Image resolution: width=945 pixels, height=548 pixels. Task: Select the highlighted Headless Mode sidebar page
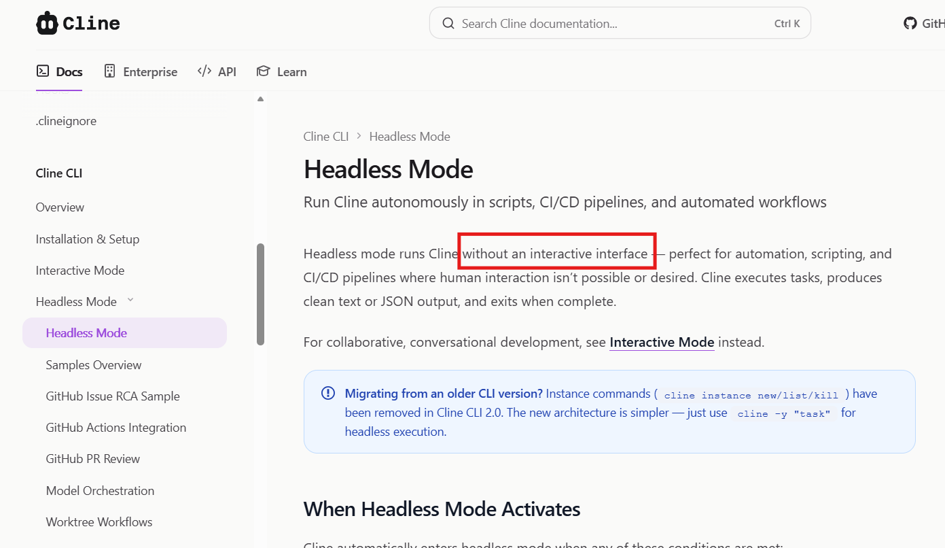pos(124,333)
